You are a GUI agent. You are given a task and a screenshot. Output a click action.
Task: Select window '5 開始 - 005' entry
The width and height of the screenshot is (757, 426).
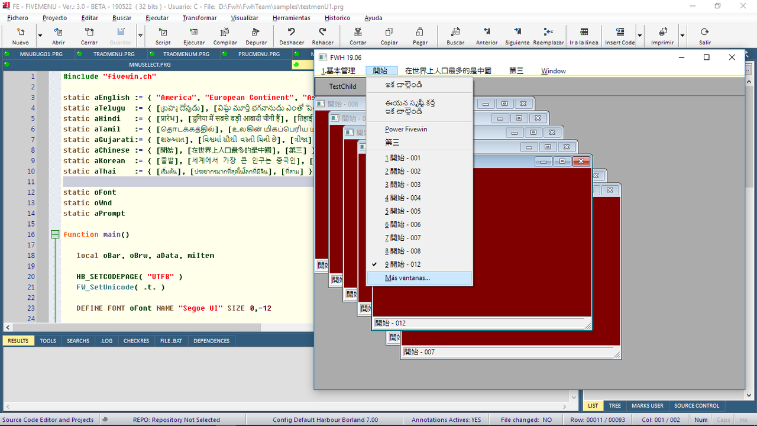pyautogui.click(x=419, y=211)
